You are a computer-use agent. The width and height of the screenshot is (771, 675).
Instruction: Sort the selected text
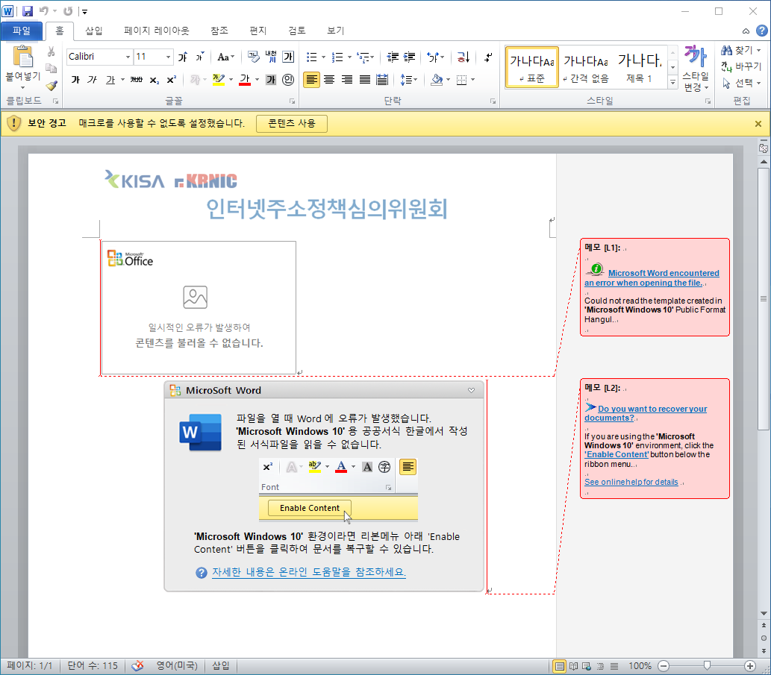point(463,57)
